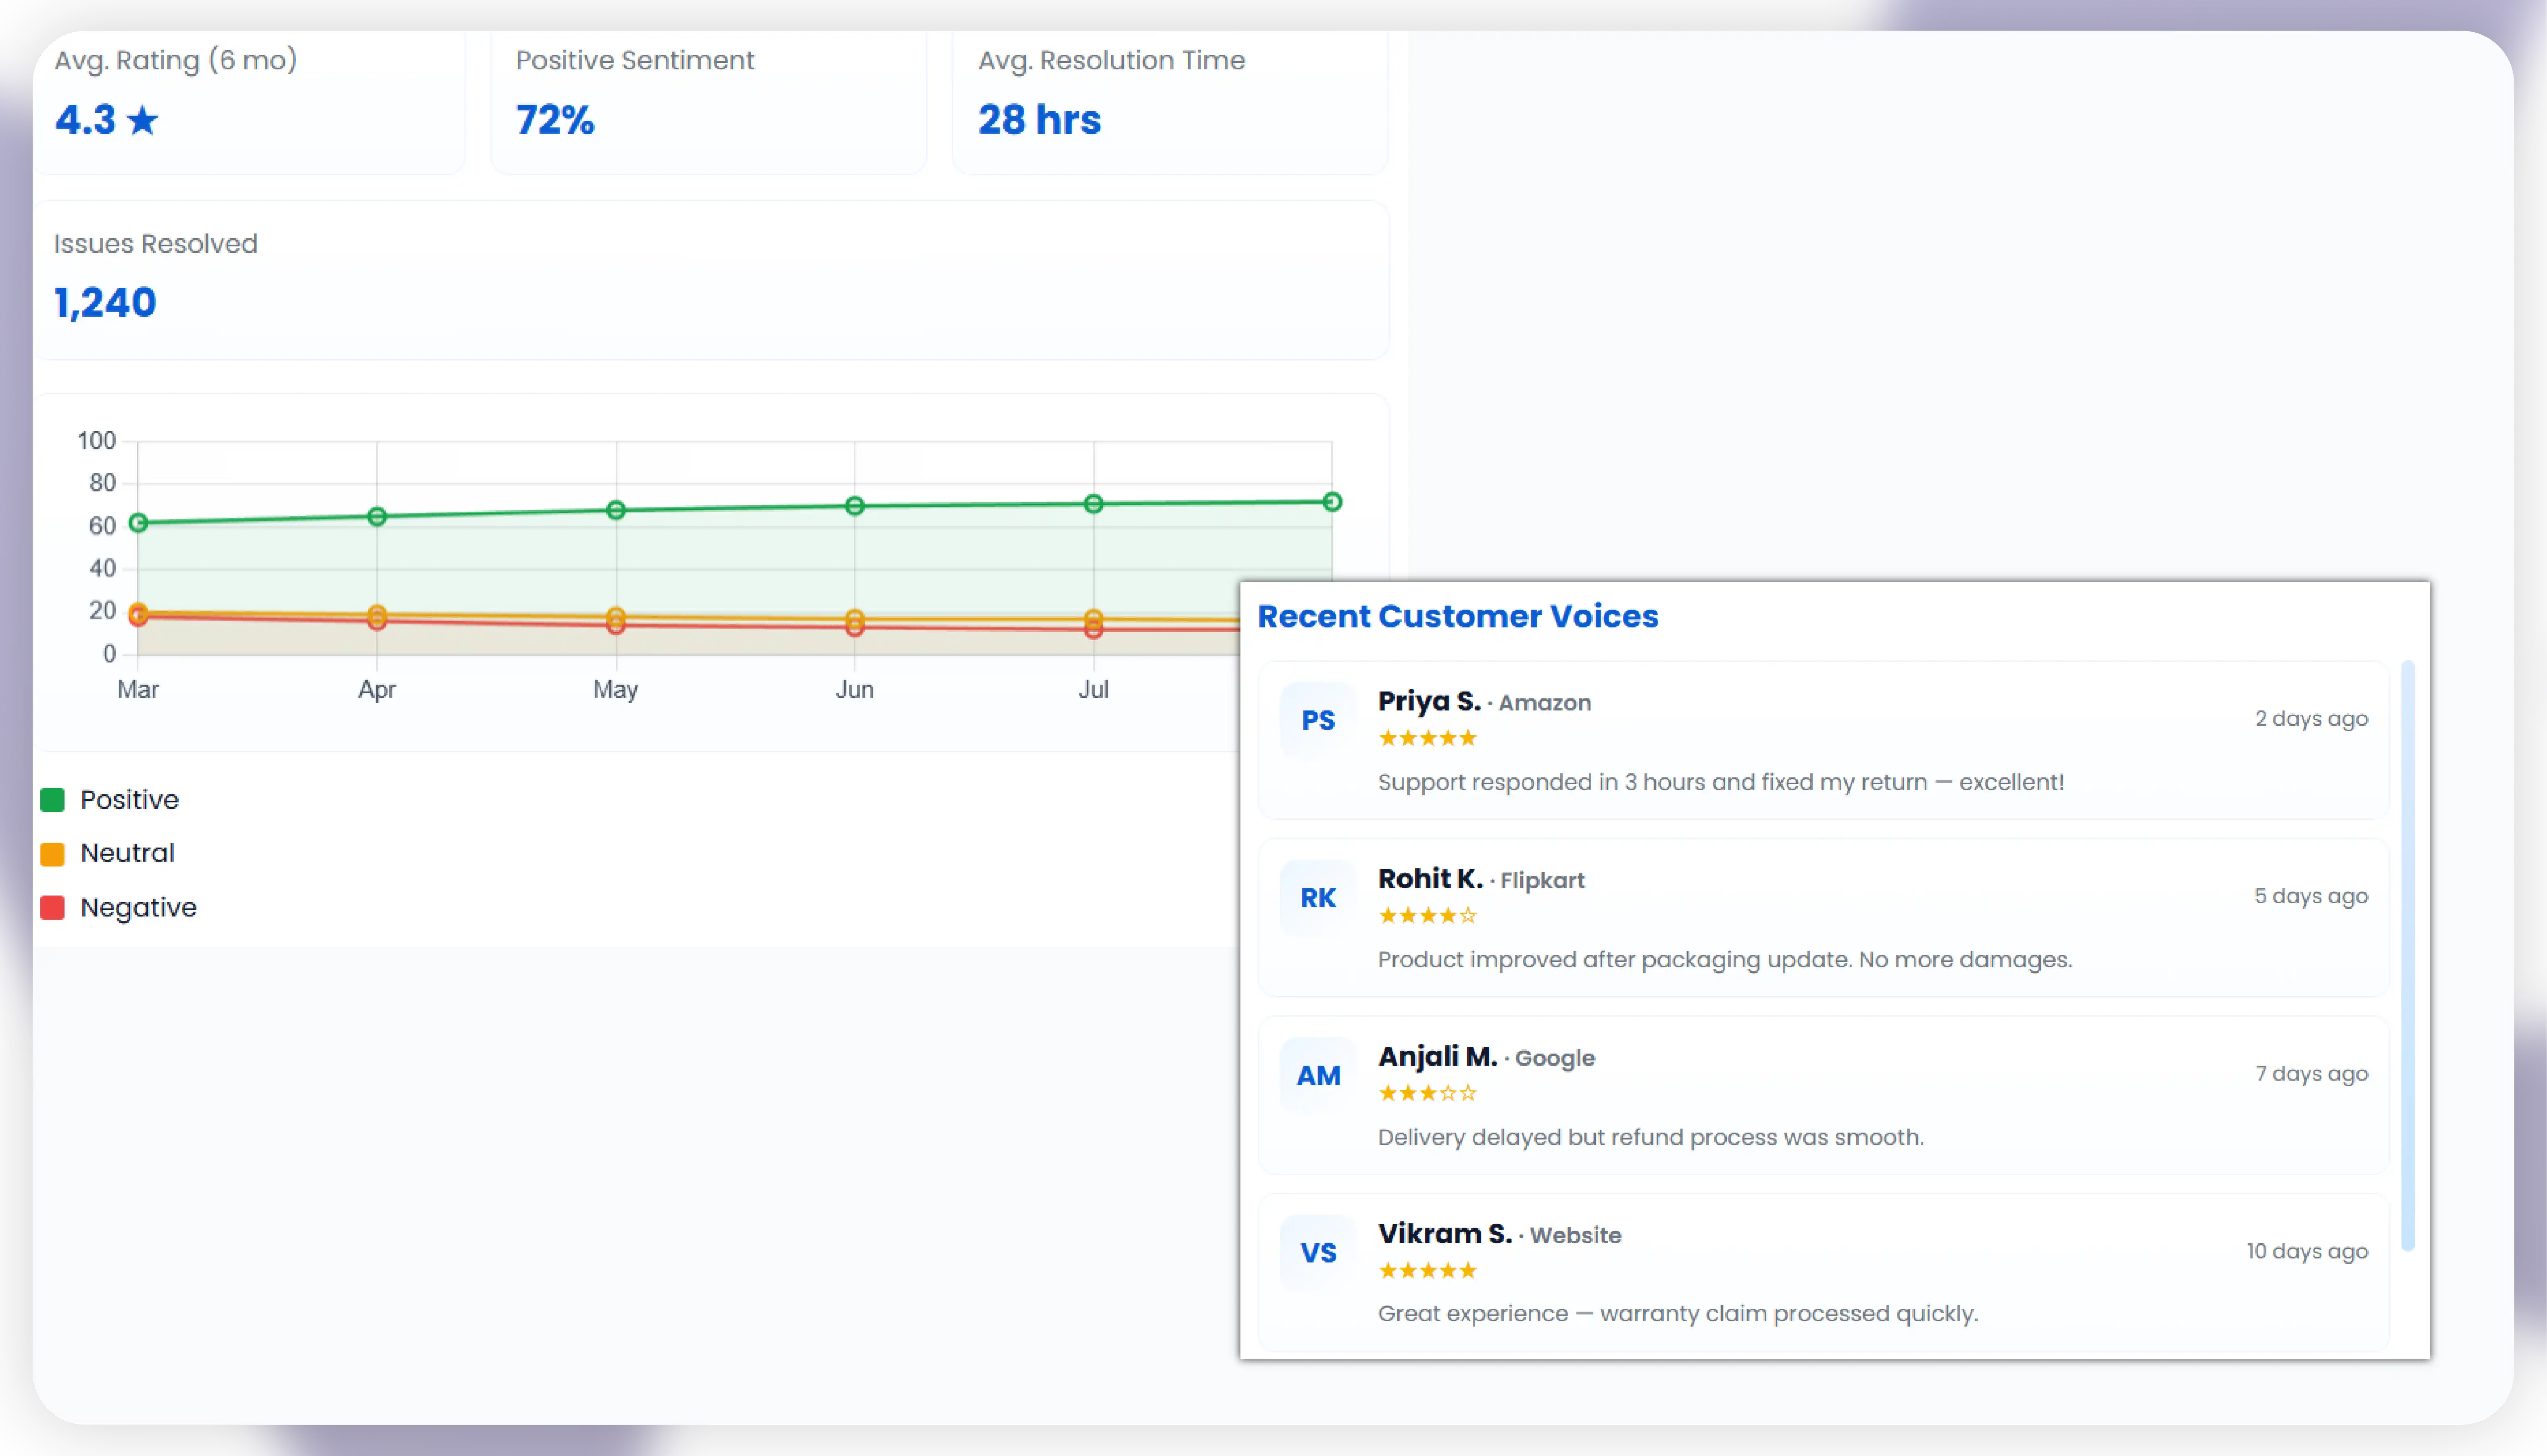Click the Customer Voices panel scrollbar
This screenshot has width=2547, height=1456.
coord(2407,955)
